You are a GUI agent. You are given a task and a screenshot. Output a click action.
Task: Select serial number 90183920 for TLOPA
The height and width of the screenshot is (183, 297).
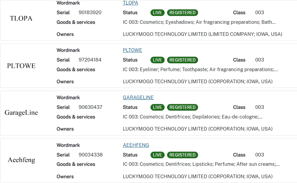click(x=90, y=13)
